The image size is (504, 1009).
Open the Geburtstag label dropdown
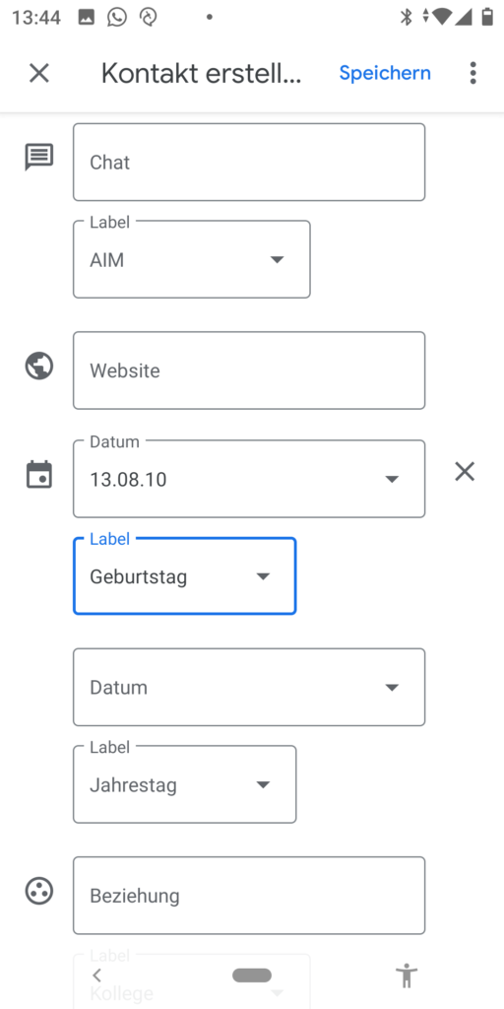184,575
